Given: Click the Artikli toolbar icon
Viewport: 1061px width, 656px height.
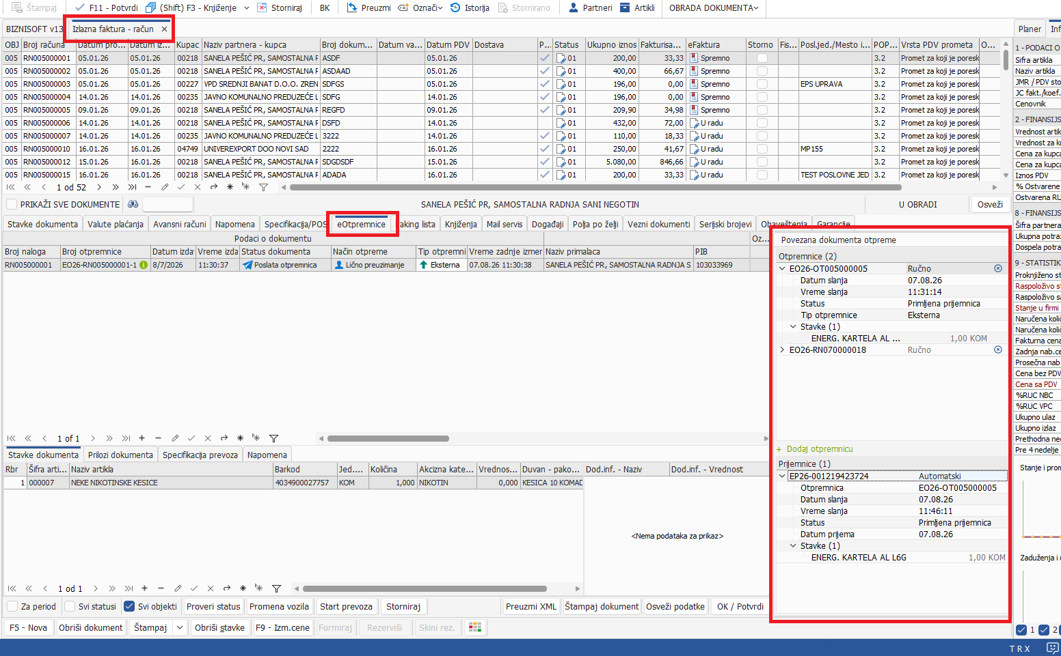Looking at the screenshot, I should pyautogui.click(x=625, y=8).
